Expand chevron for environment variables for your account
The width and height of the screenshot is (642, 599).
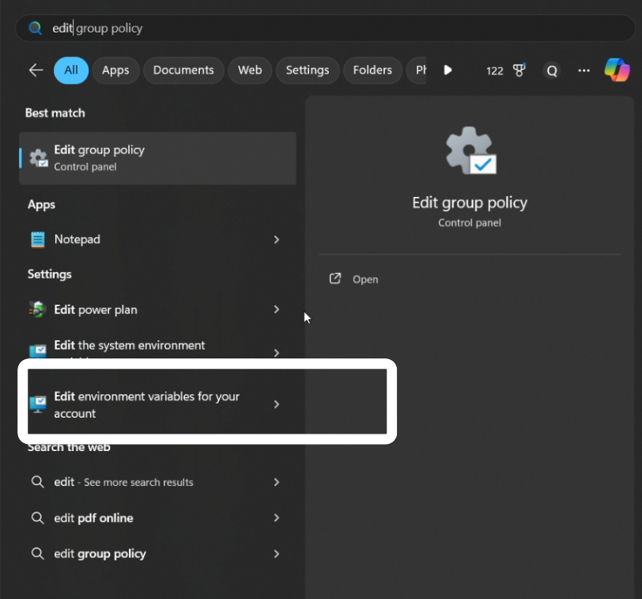click(x=276, y=404)
